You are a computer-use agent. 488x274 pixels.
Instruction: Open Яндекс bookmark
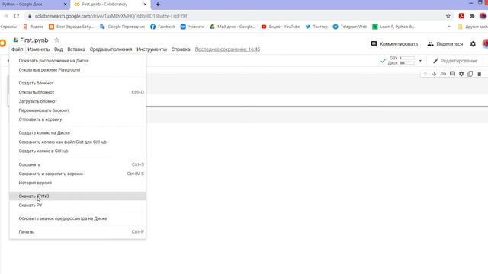click(33, 27)
